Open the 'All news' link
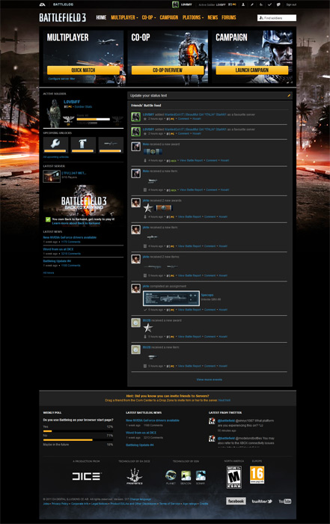The image size is (330, 524). pyautogui.click(x=49, y=272)
